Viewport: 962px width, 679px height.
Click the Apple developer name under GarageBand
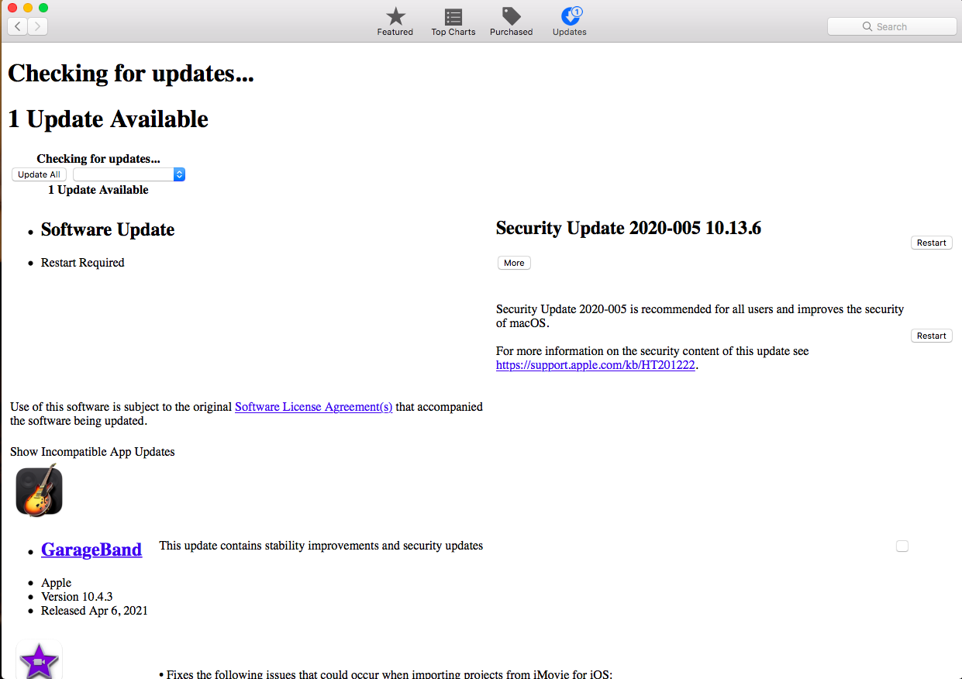(57, 582)
